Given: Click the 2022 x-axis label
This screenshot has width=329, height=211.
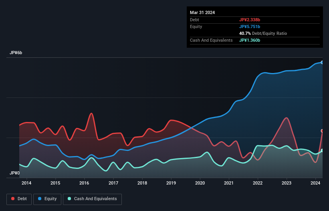Looking at the screenshot, I should (258, 183).
